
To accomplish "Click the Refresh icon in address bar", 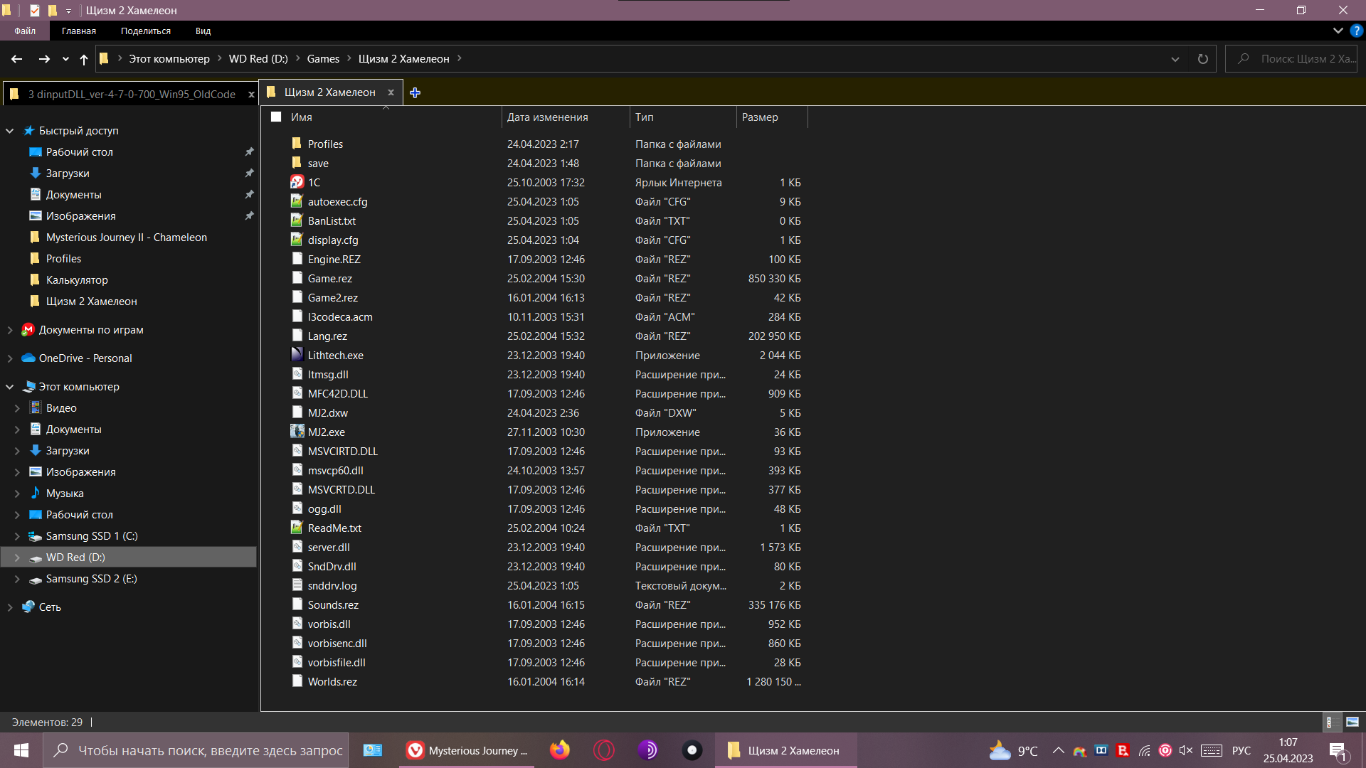I will 1202,59.
